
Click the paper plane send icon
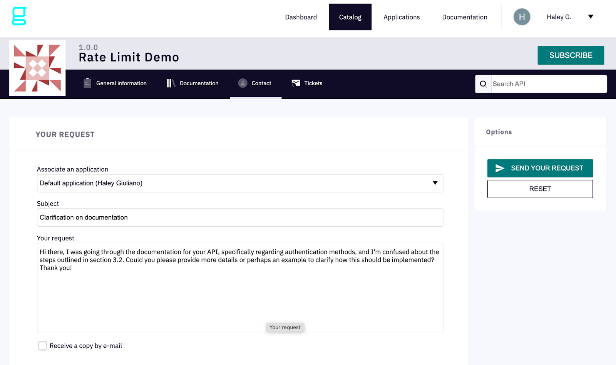[x=500, y=168]
